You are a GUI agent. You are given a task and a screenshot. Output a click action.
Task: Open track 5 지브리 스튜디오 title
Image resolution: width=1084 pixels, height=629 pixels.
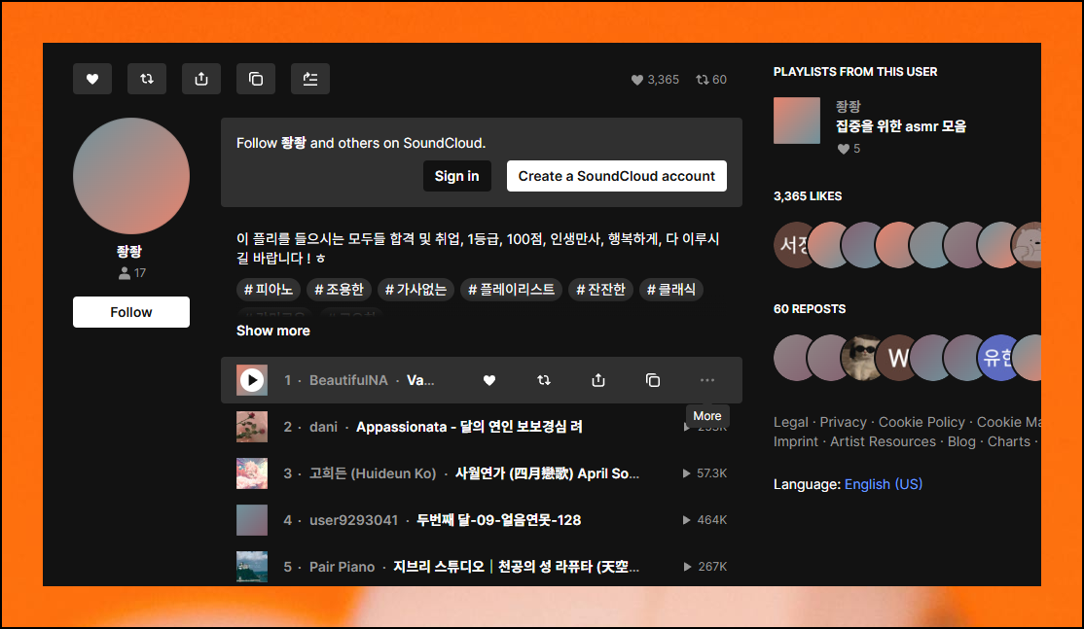(517, 567)
